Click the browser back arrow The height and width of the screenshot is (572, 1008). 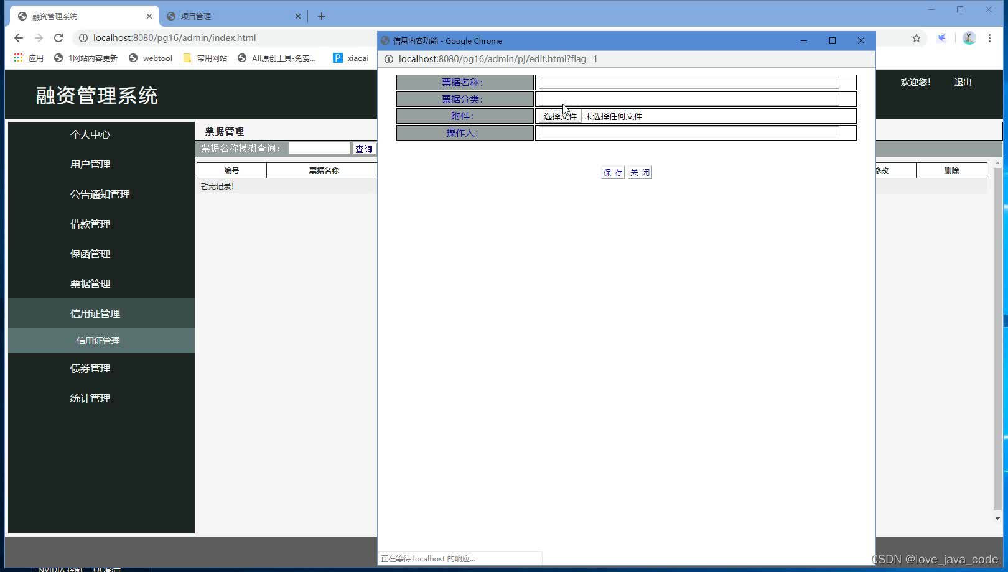click(x=19, y=38)
